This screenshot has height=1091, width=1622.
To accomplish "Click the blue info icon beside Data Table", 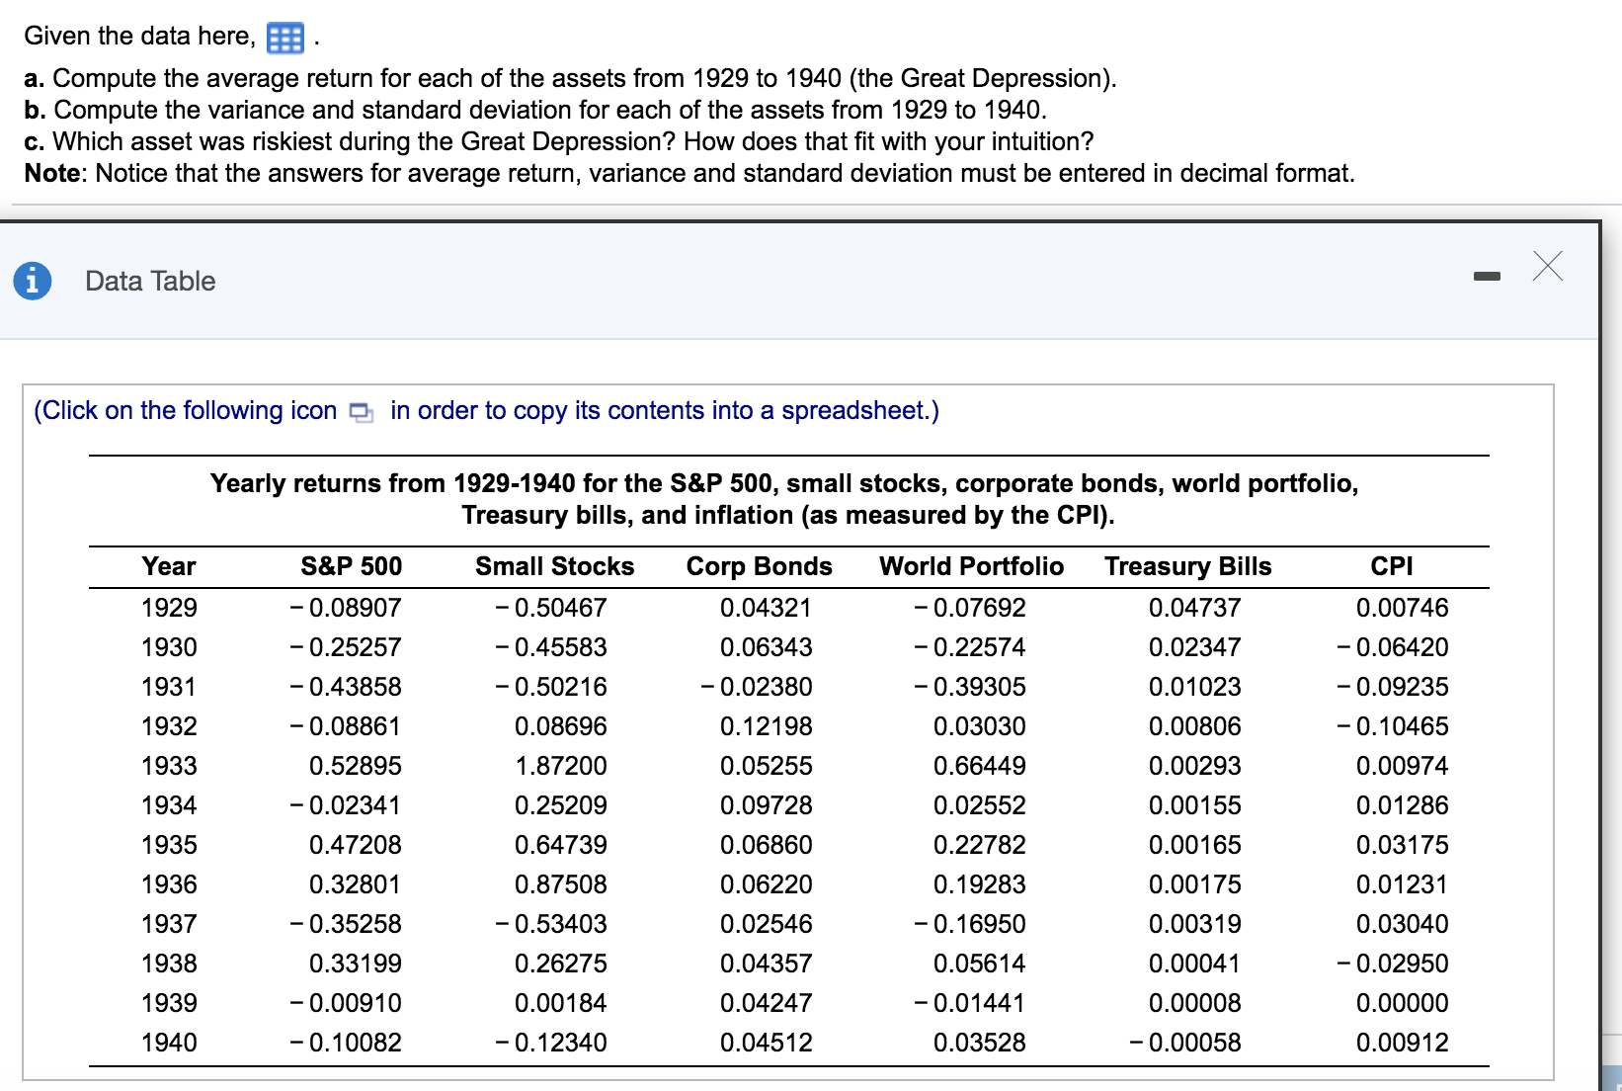I will 33,280.
